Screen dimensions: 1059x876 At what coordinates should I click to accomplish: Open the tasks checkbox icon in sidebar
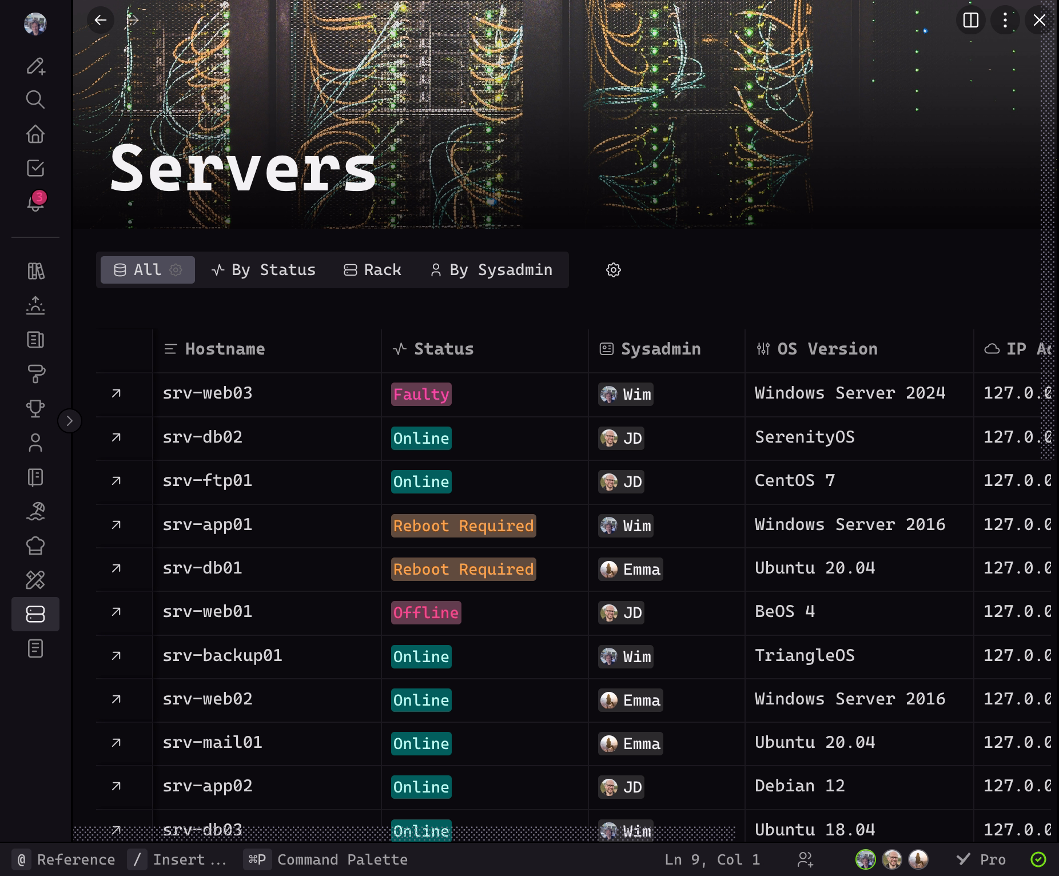[x=35, y=168]
